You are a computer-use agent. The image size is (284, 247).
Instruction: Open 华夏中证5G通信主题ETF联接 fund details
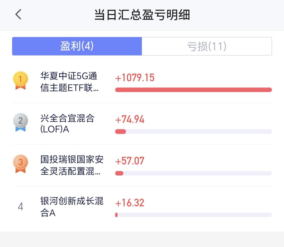click(x=69, y=82)
